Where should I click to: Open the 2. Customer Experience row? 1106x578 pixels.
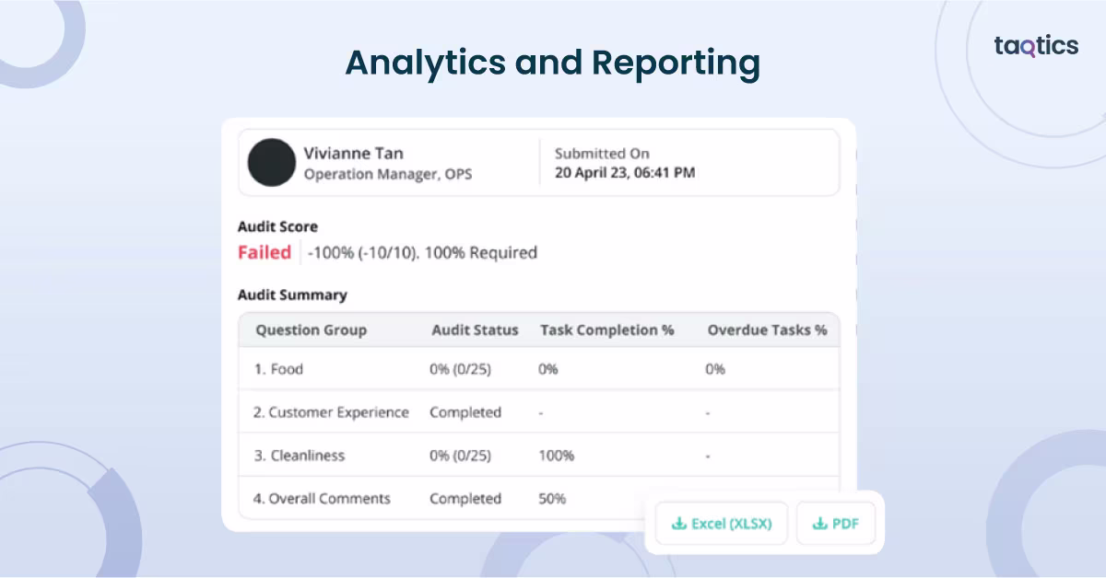tap(331, 412)
